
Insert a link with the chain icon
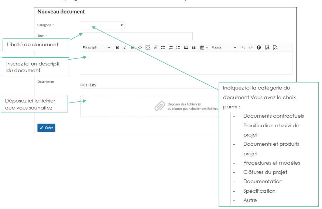coord(155,48)
